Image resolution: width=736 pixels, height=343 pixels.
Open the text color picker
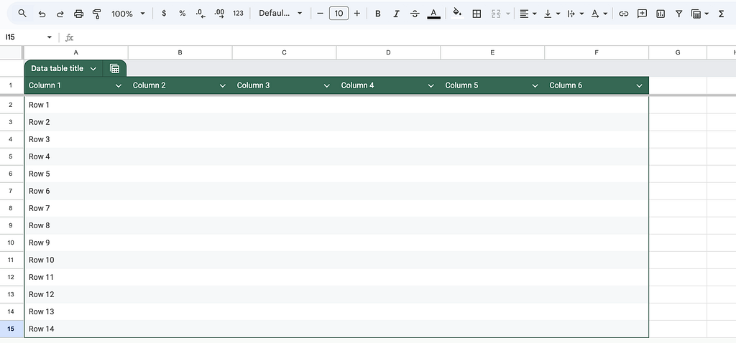coord(433,14)
